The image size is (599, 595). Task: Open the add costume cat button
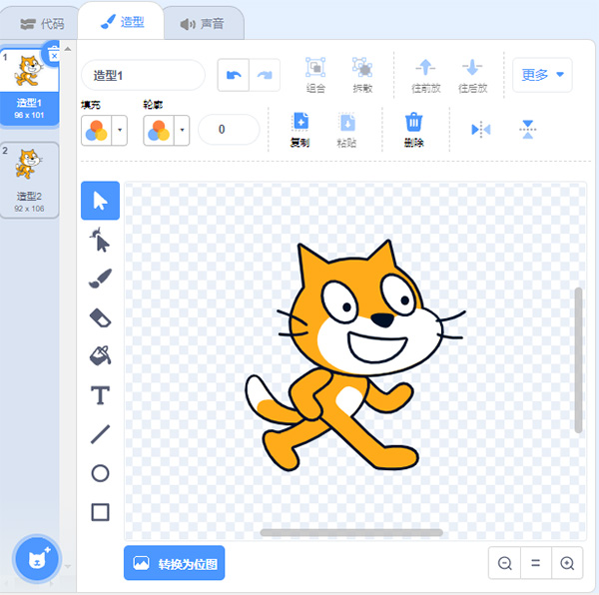click(37, 558)
